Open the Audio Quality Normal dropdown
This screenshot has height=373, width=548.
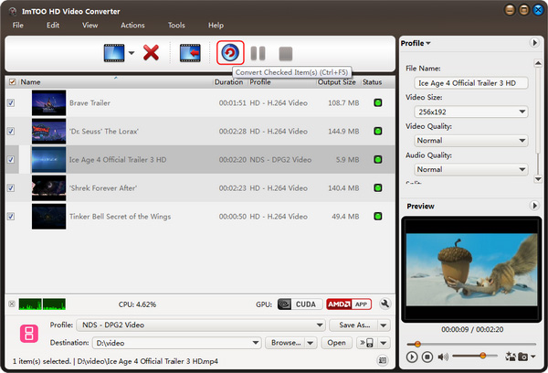pyautogui.click(x=471, y=169)
